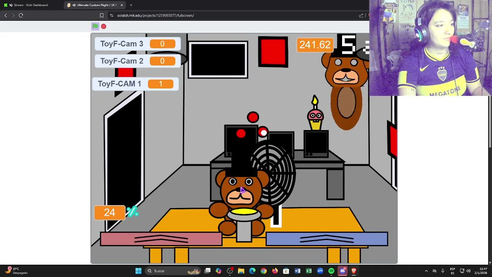Click the black picture frame on the wall

[218, 60]
